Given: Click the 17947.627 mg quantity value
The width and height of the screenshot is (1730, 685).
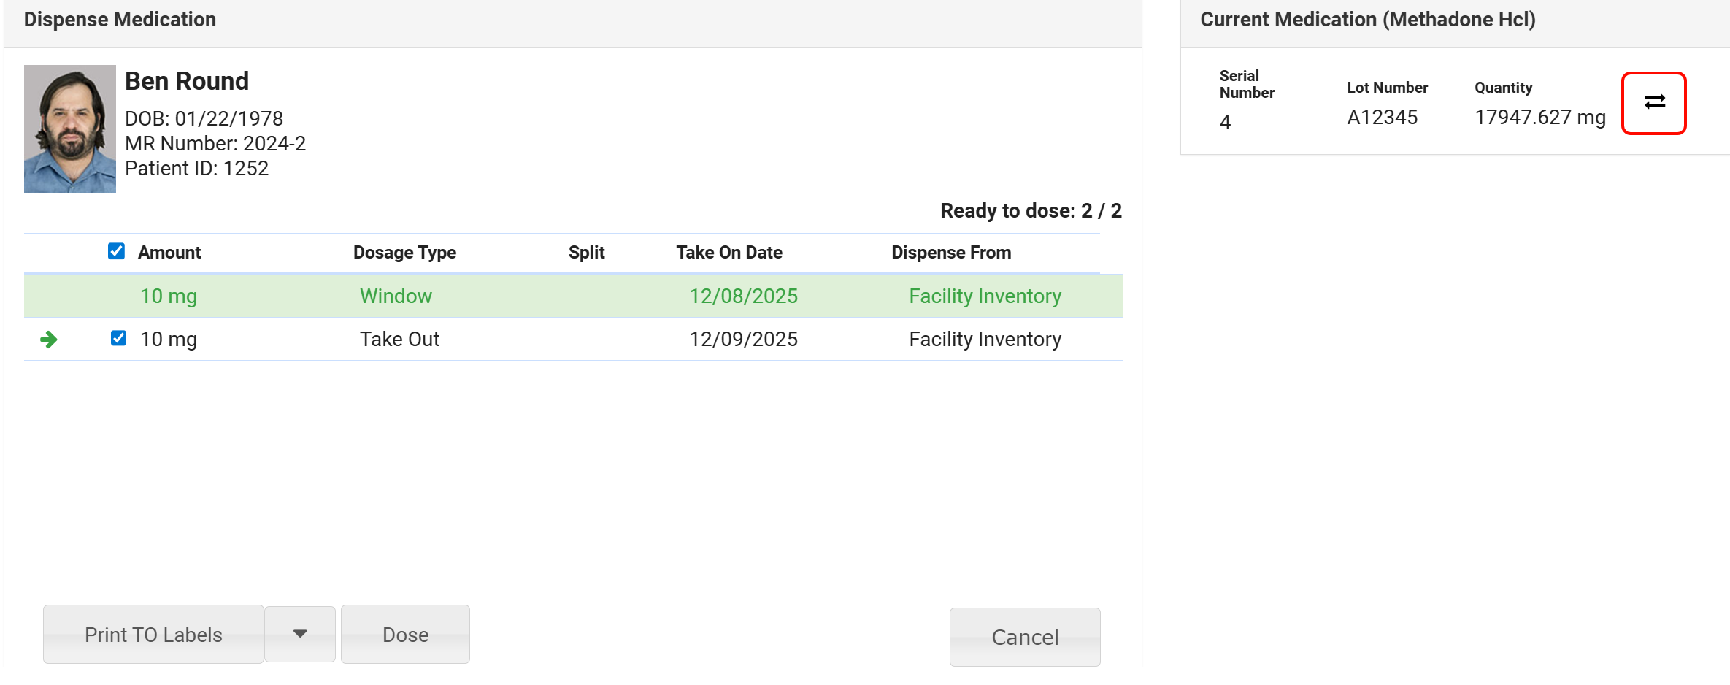Looking at the screenshot, I should [1539, 117].
